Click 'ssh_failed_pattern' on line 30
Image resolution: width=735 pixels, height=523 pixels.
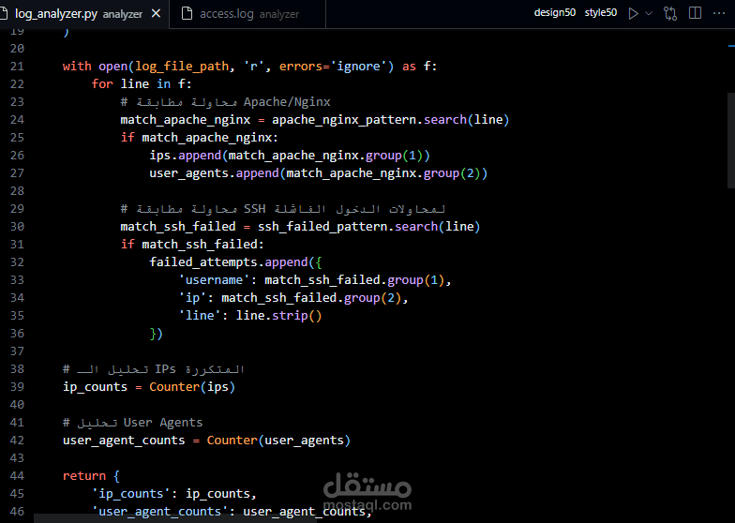click(x=322, y=227)
